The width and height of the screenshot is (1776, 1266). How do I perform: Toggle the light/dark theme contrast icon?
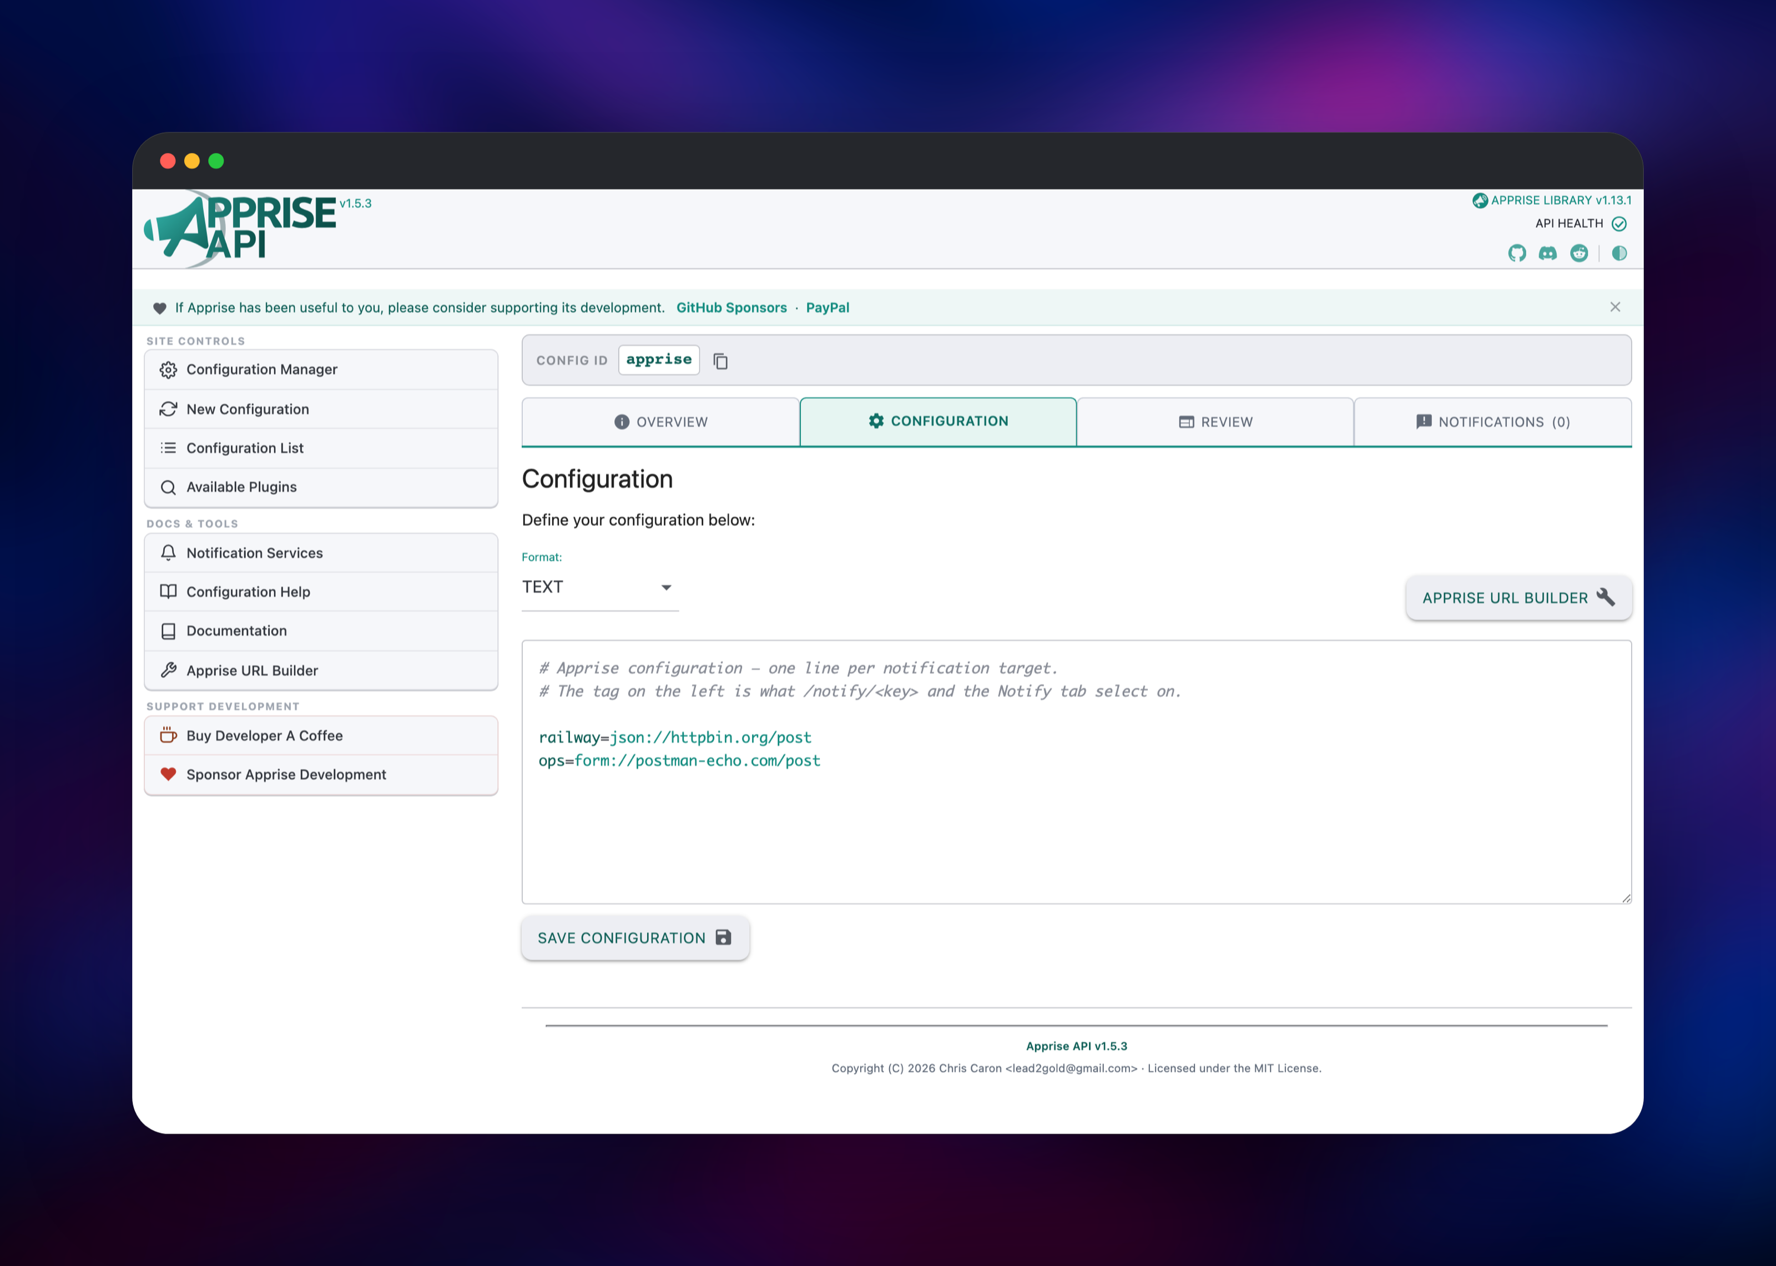pyautogui.click(x=1619, y=253)
